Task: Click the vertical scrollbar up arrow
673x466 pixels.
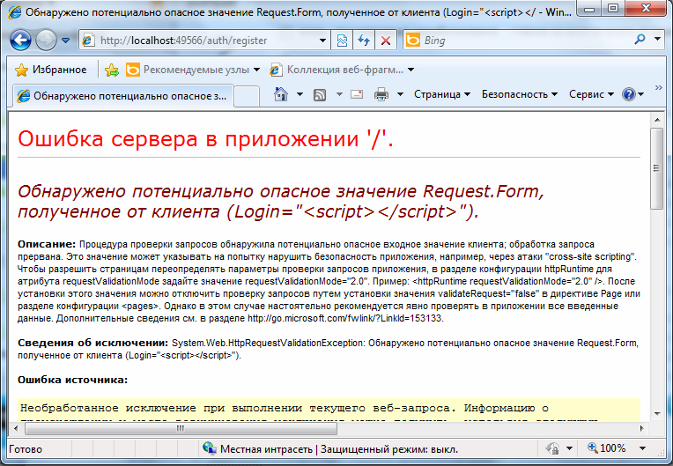Action: click(x=656, y=120)
